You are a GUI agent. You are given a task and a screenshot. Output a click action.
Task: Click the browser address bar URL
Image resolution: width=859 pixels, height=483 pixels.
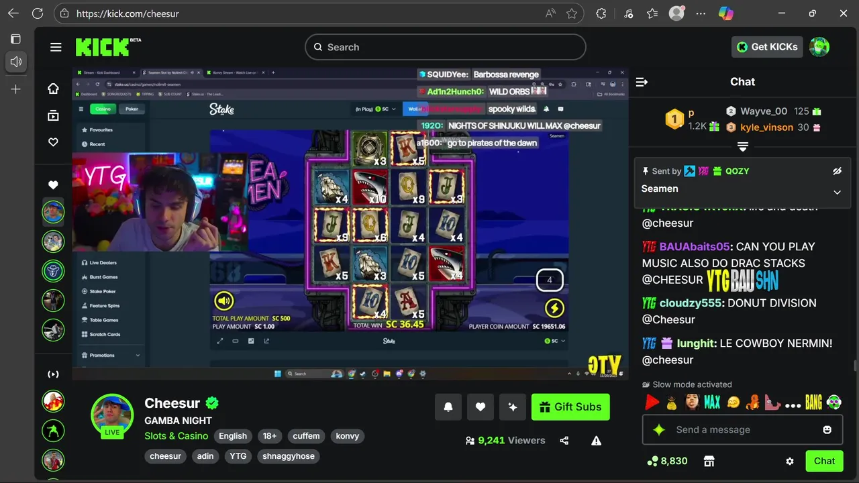[128, 13]
